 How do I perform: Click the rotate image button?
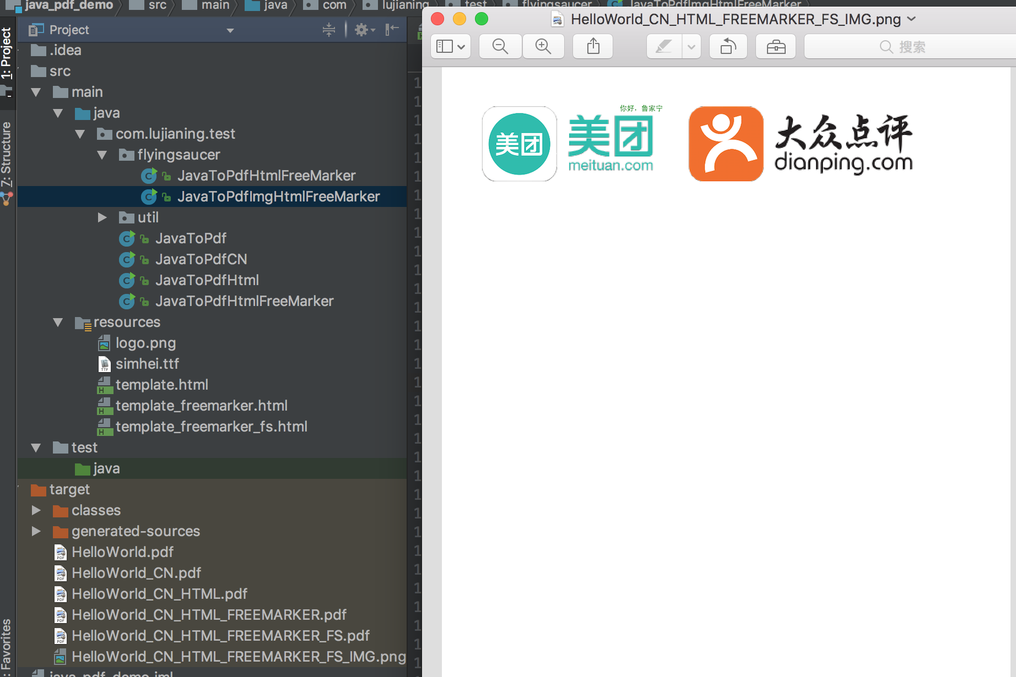[728, 47]
